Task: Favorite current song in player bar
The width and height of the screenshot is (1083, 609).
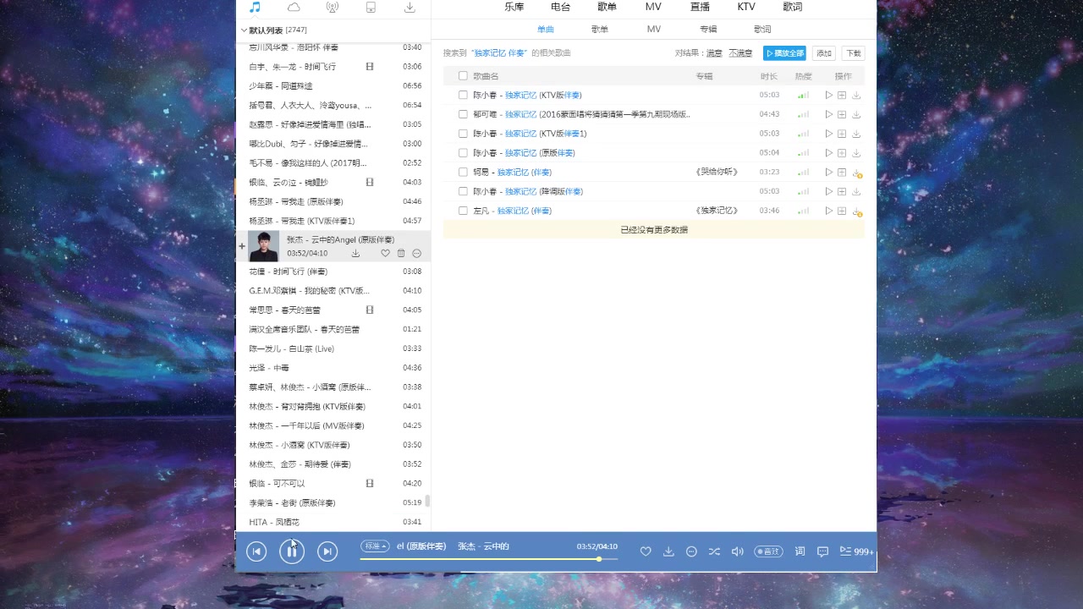Action: tap(646, 551)
